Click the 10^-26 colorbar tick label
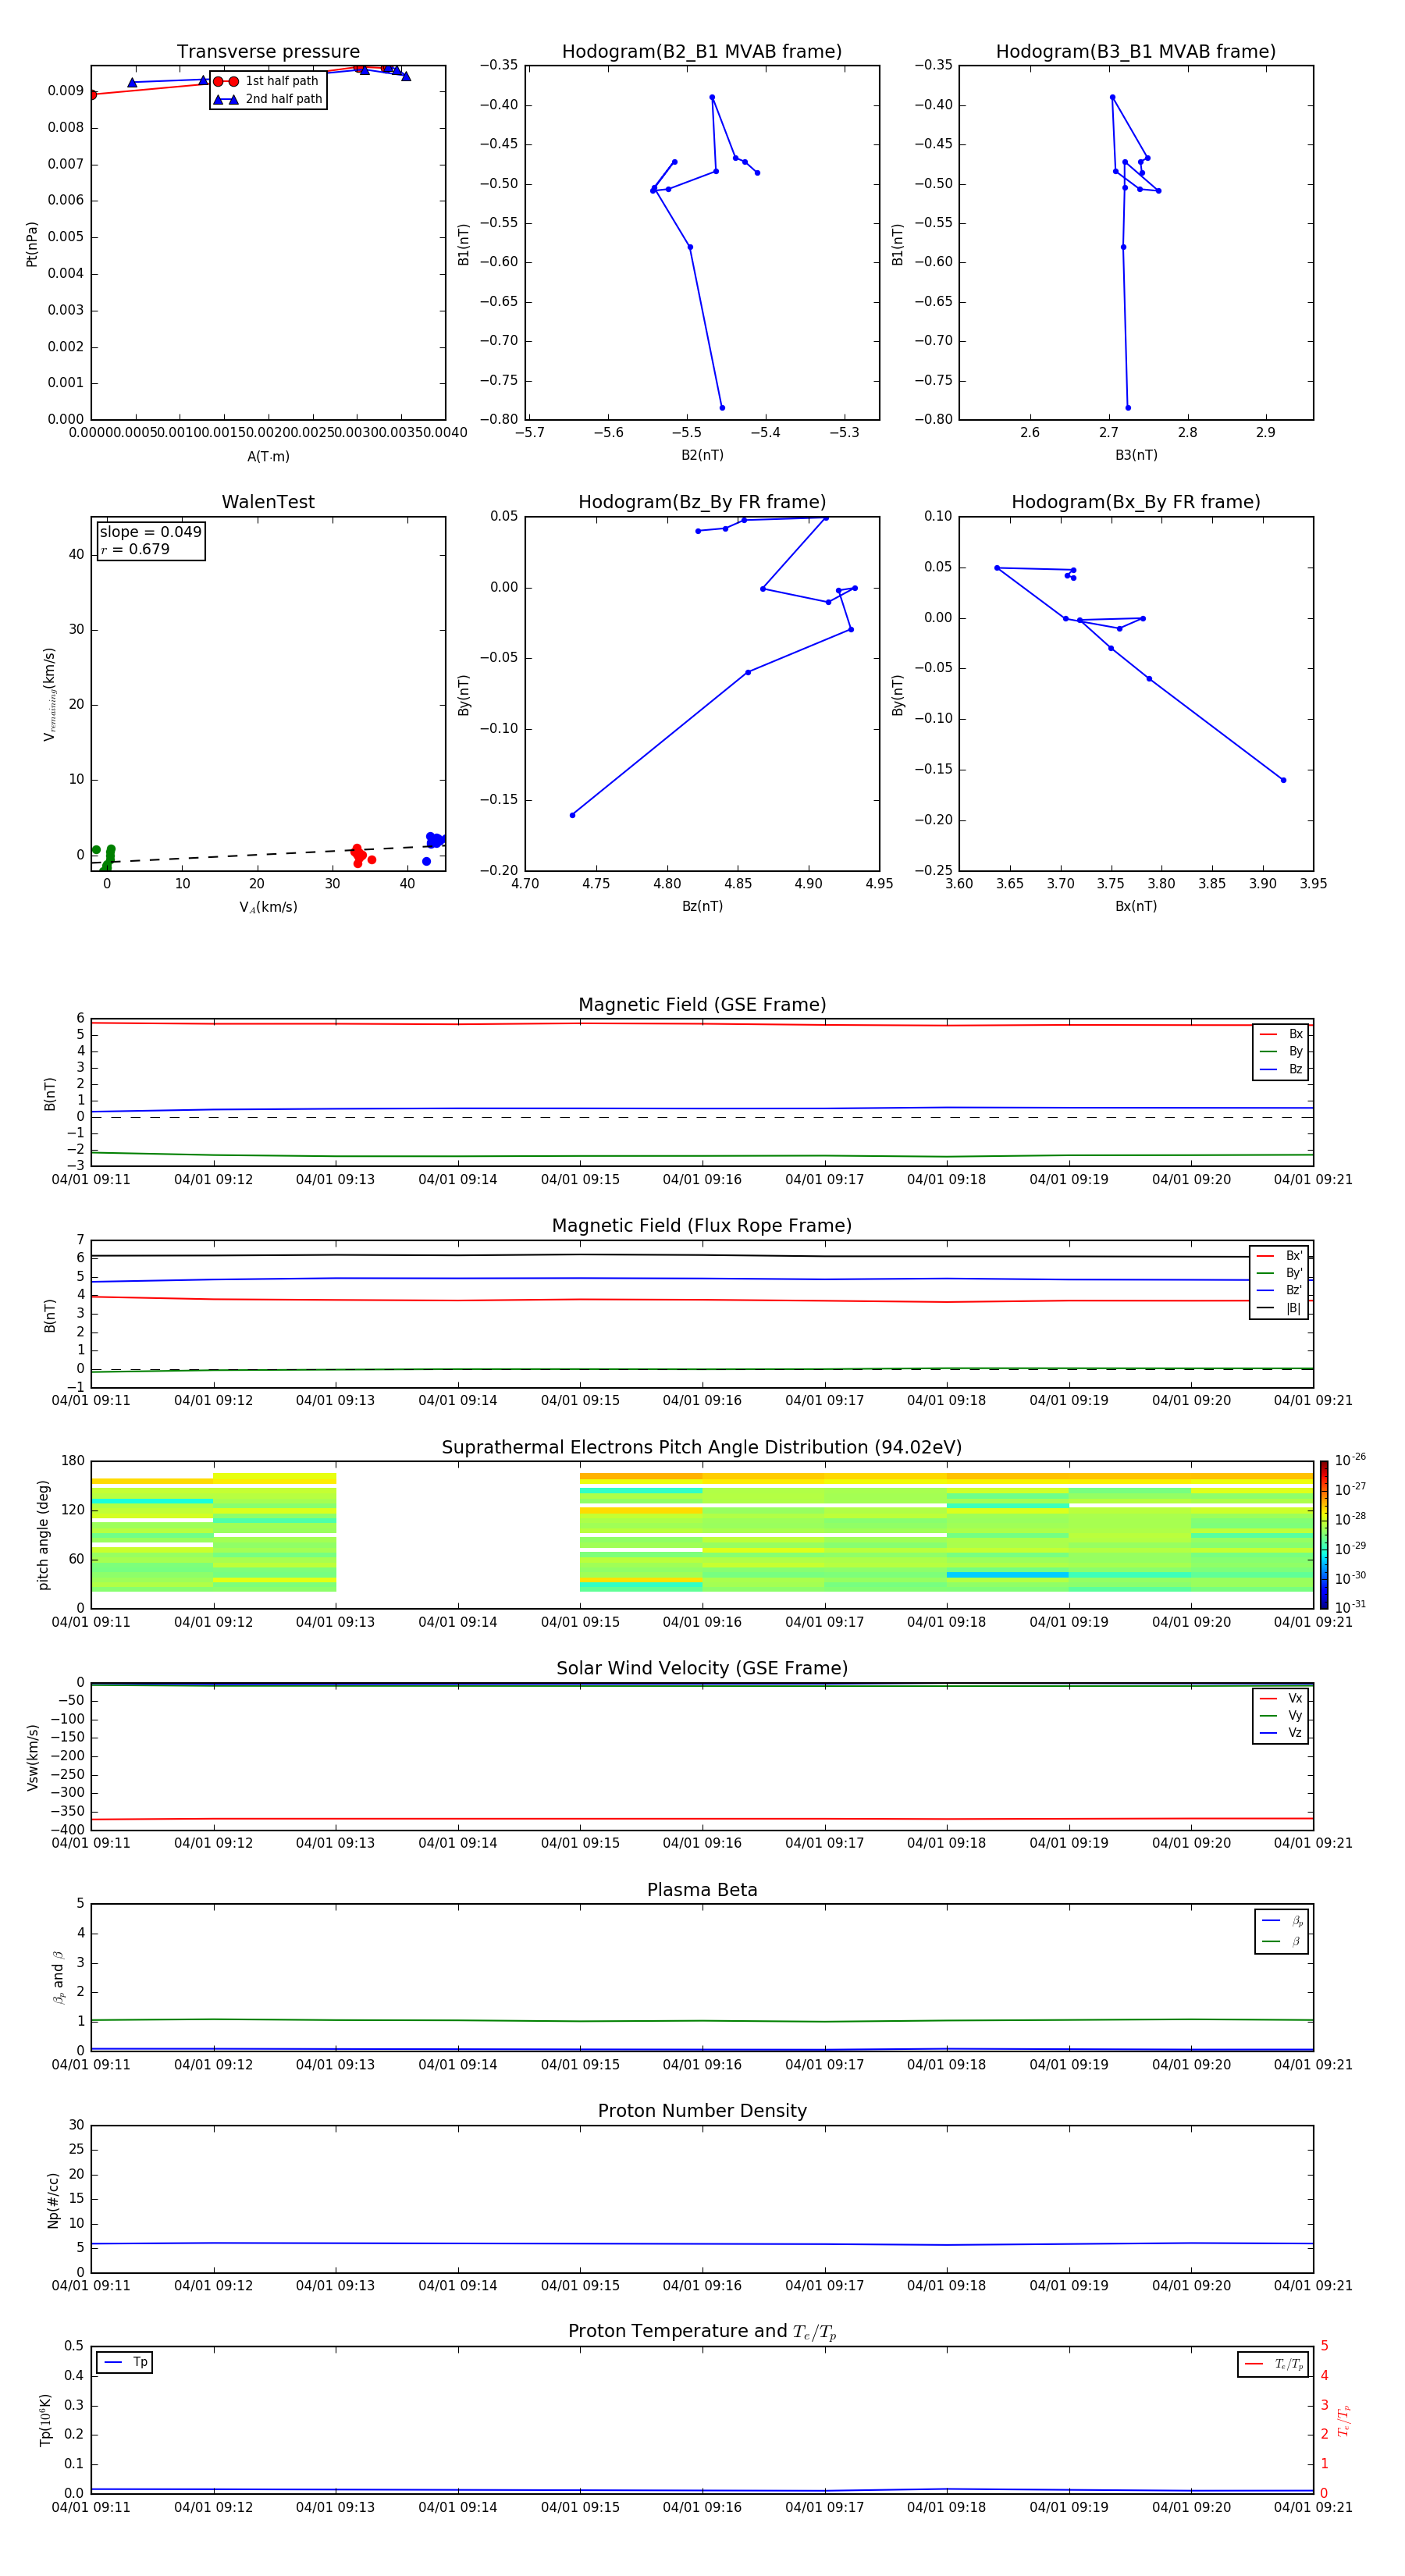1405x2576 pixels. pos(1350,1460)
